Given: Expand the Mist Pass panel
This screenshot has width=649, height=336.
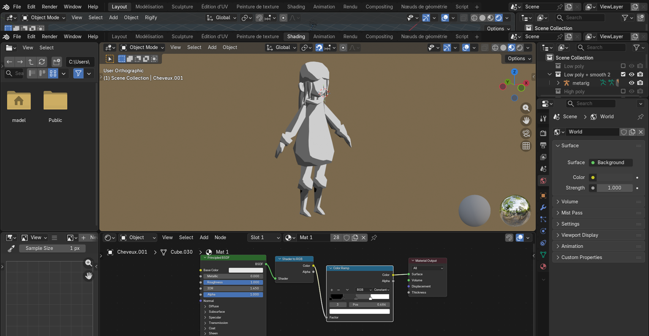Looking at the screenshot, I should (572, 213).
